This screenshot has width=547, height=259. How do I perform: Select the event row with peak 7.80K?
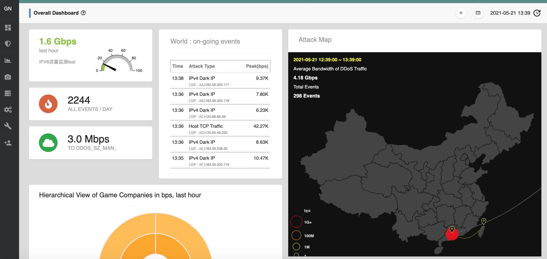(x=220, y=97)
